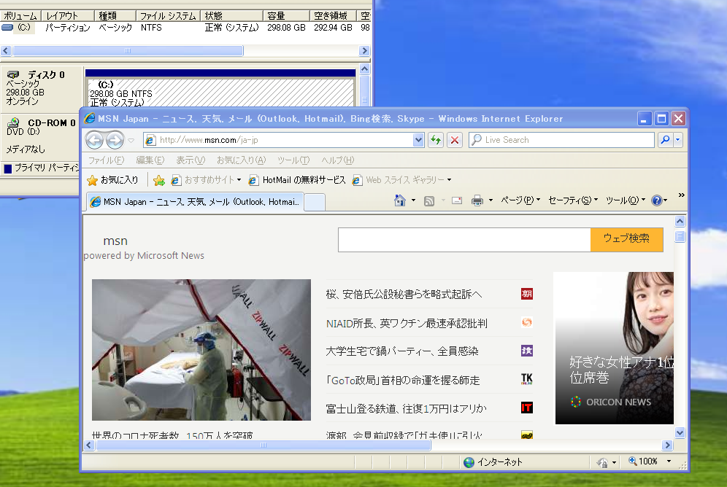Click the green Refresh icon
This screenshot has height=487, width=727.
[435, 140]
